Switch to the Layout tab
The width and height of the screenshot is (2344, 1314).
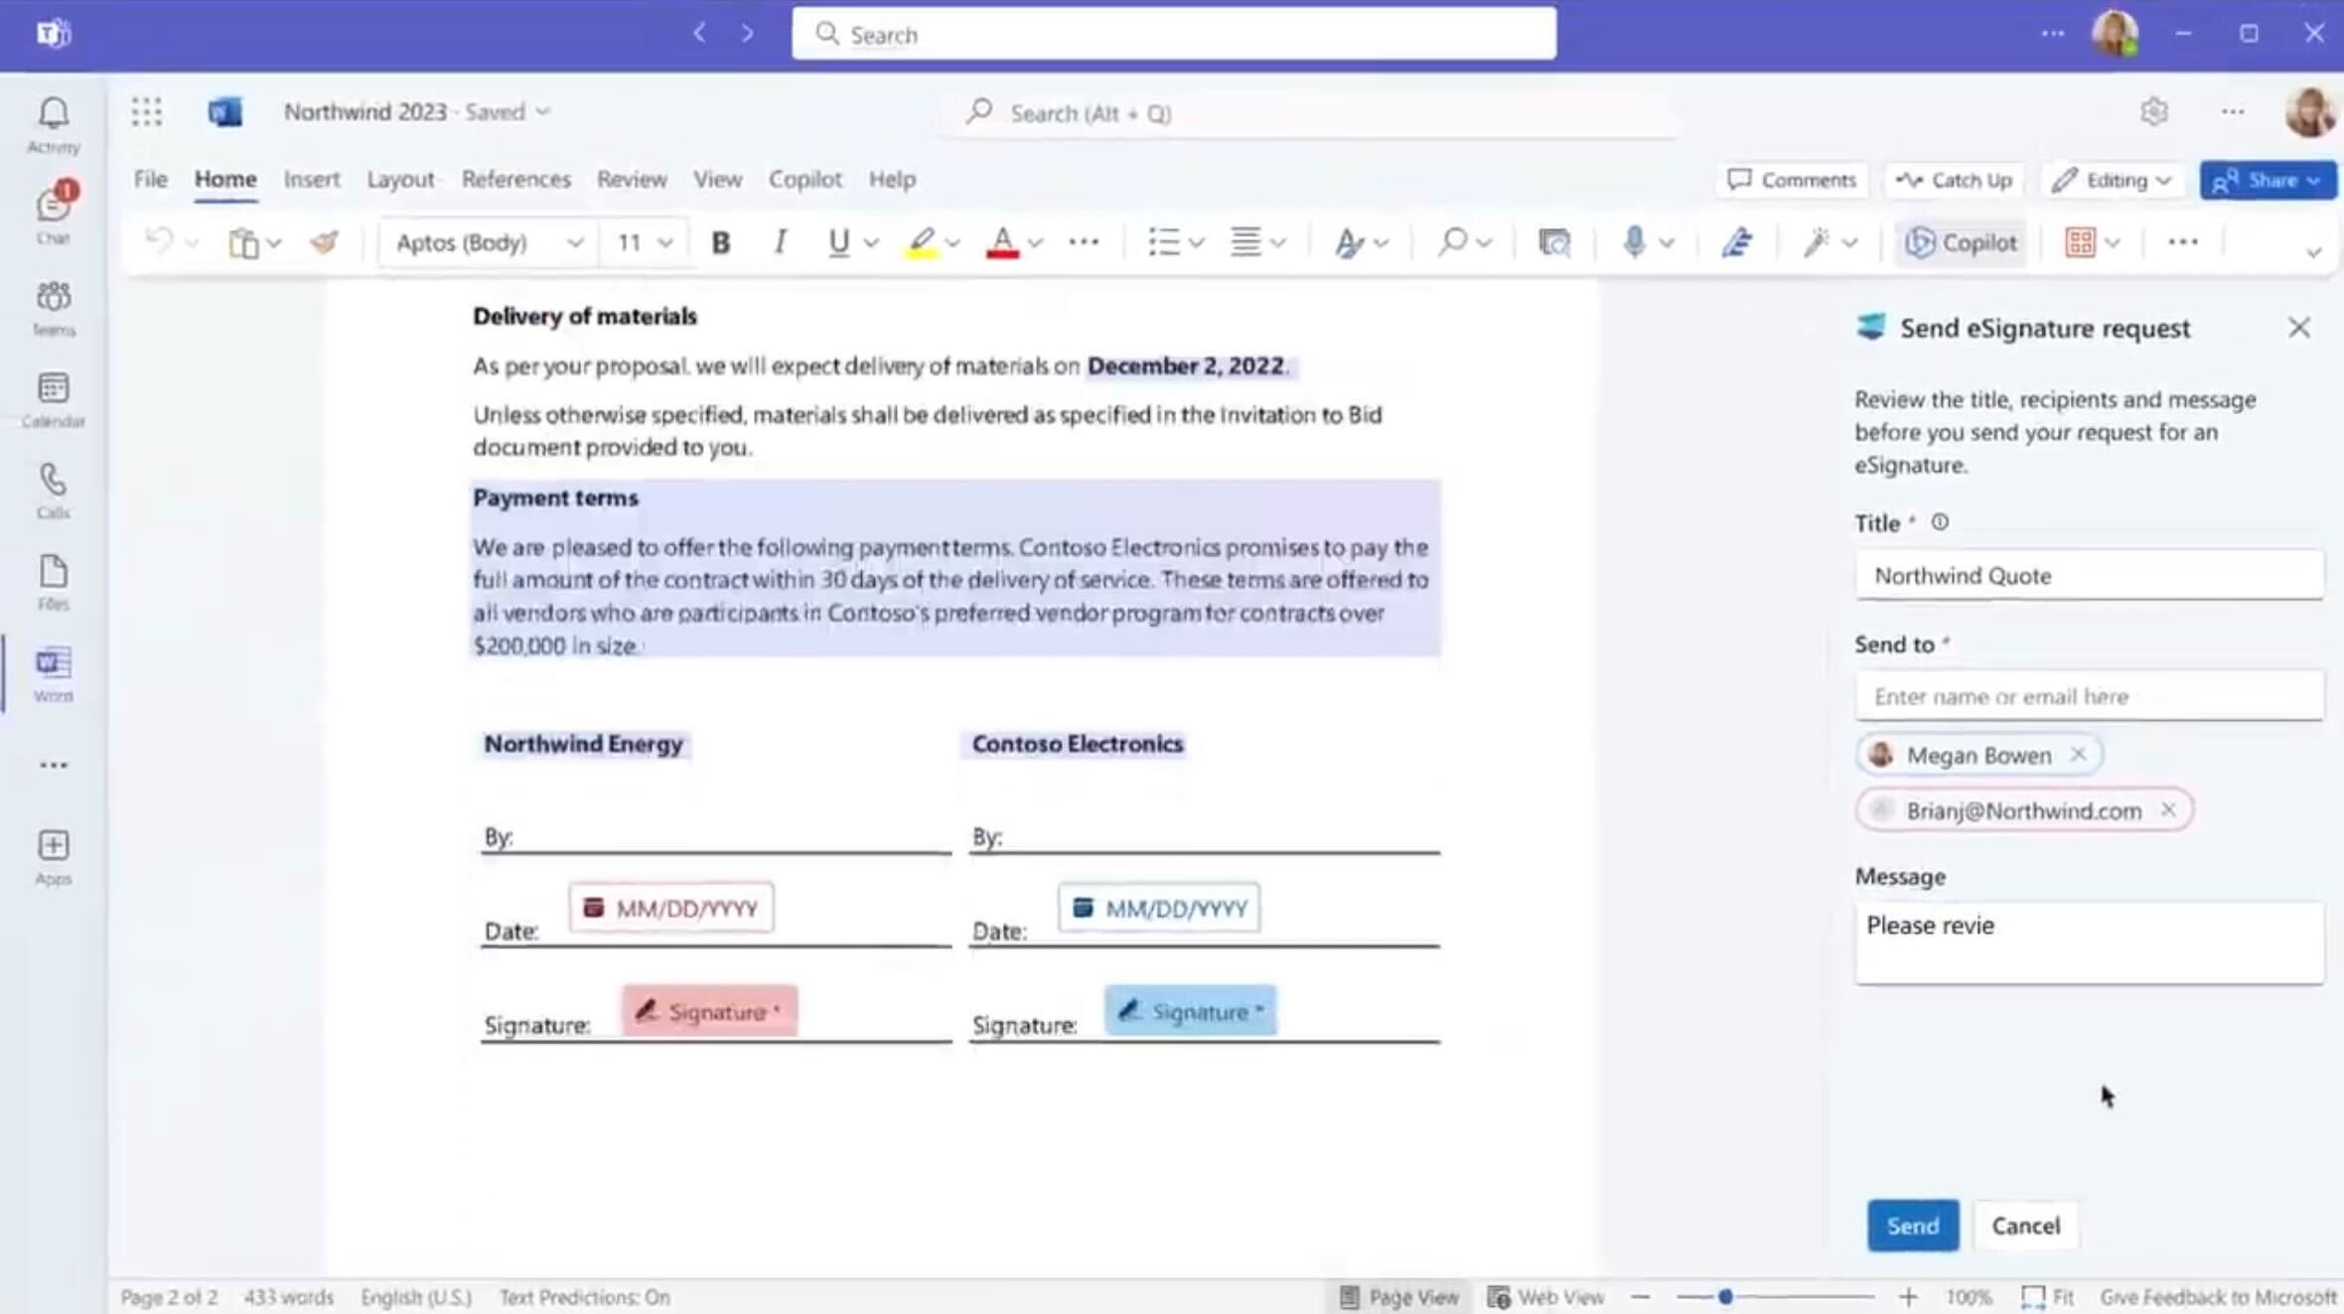(x=400, y=179)
